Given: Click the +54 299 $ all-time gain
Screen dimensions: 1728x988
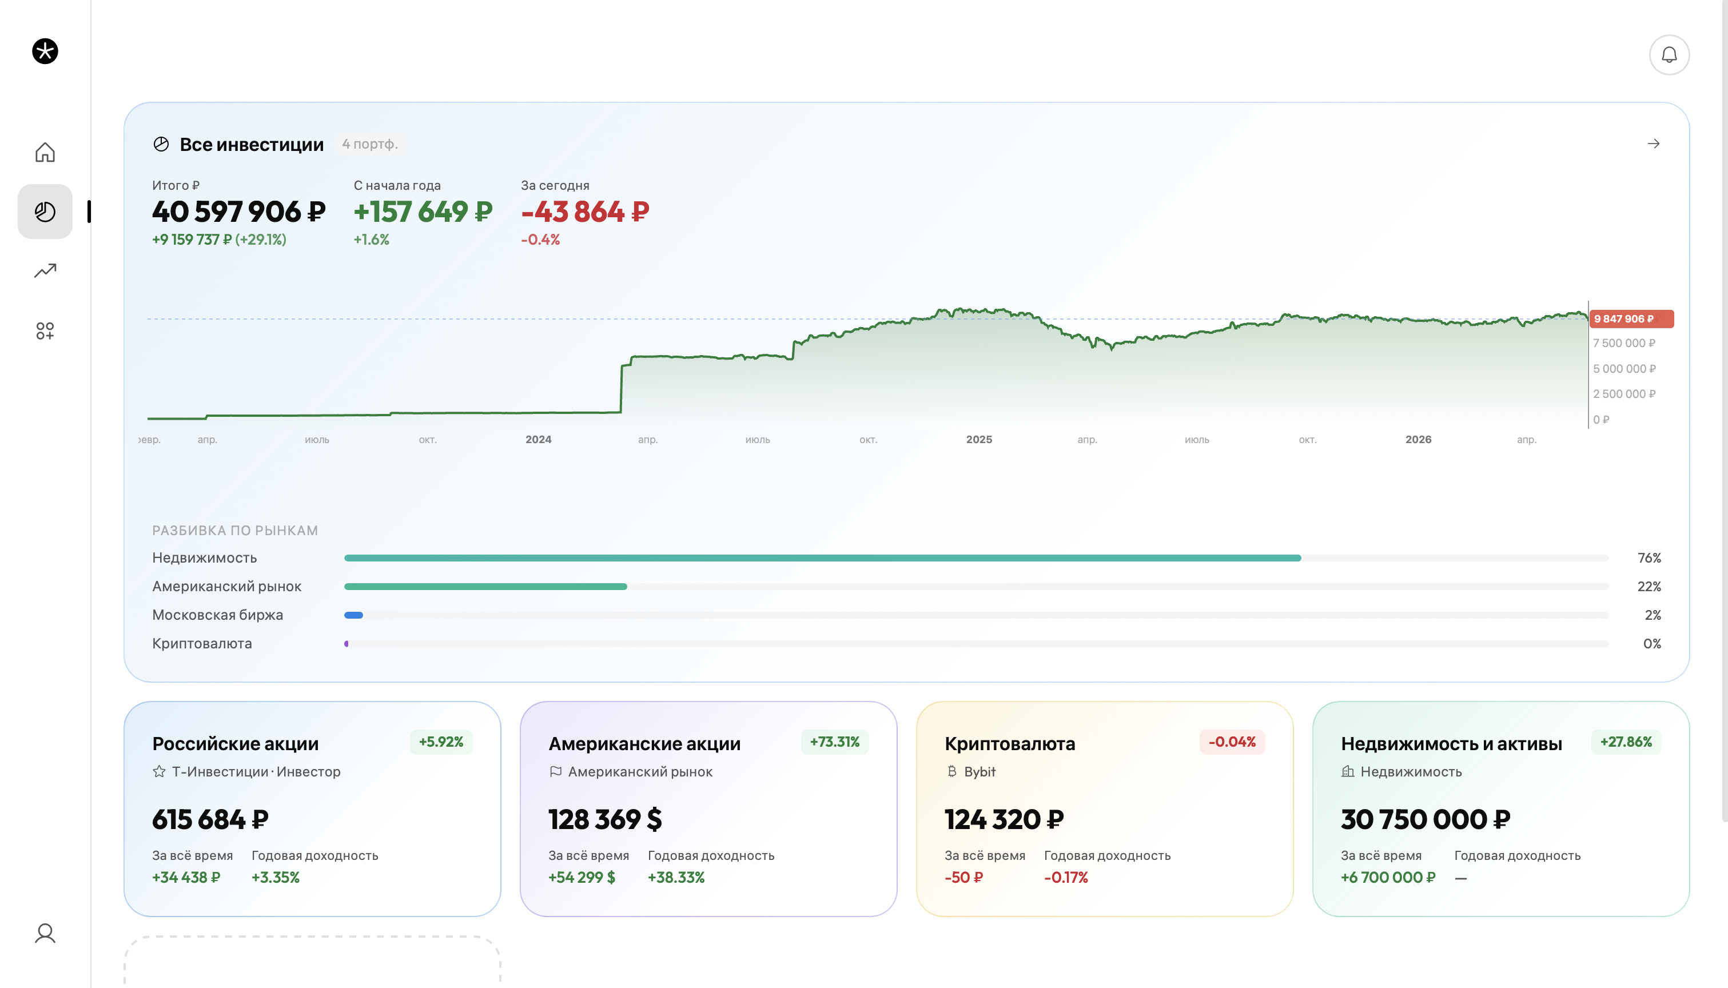Looking at the screenshot, I should click(x=582, y=878).
